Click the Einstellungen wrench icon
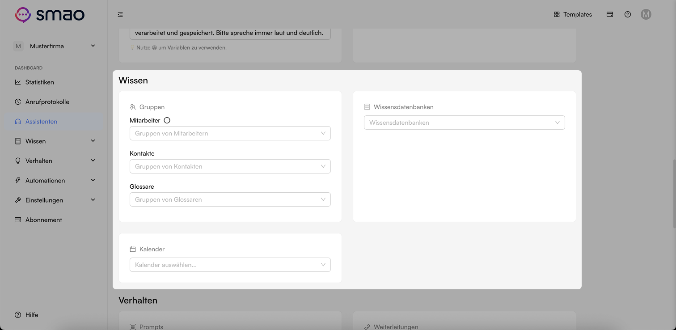 [18, 200]
